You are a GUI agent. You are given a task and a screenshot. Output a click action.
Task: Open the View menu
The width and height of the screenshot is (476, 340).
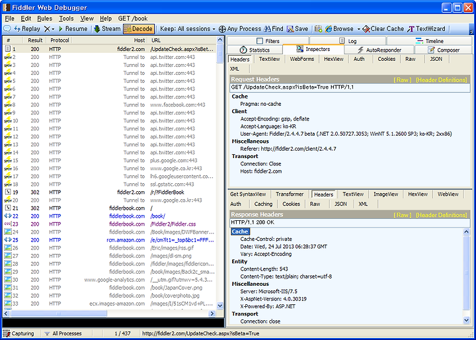[87, 19]
